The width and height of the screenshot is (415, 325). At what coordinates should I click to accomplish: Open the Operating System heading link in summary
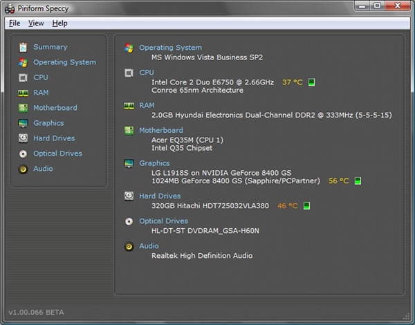coord(170,48)
